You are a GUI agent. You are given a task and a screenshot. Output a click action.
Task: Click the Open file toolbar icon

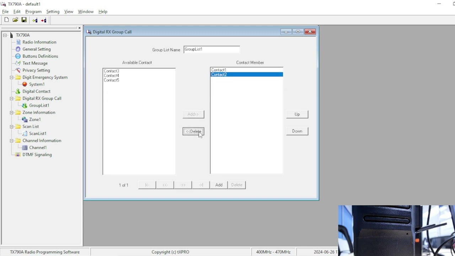15,20
